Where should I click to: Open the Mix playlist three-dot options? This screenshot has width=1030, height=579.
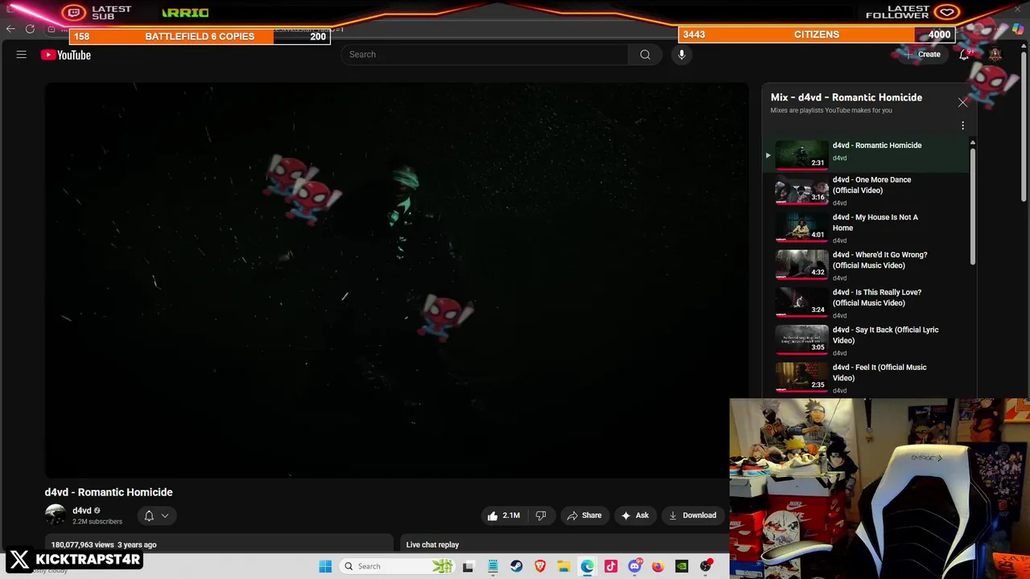click(962, 125)
